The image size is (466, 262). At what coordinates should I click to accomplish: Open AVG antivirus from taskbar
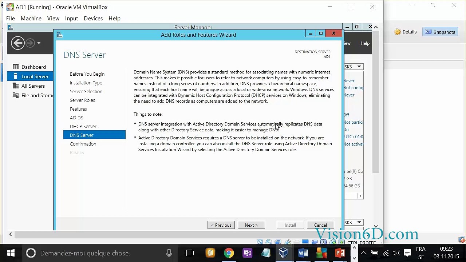click(321, 253)
